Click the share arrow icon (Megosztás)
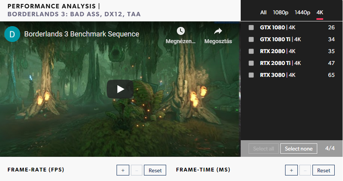This screenshot has width=343, height=181. click(x=218, y=31)
